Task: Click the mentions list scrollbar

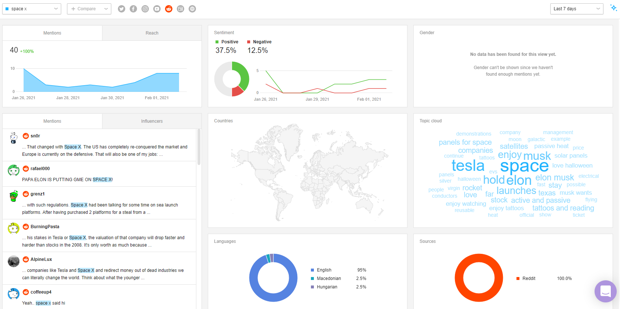Action: (x=199, y=147)
